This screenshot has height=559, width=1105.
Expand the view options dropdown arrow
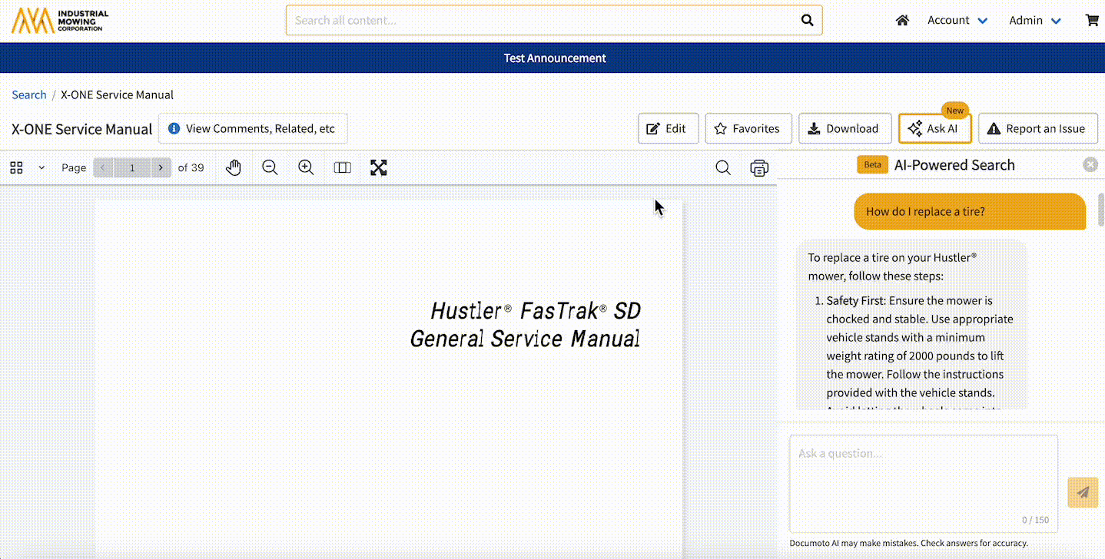[x=41, y=167]
